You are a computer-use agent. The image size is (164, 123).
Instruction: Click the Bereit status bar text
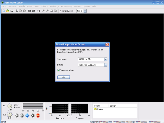point(3,122)
